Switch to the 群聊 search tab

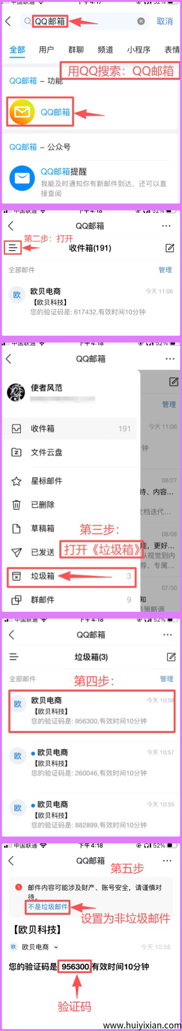(x=76, y=50)
